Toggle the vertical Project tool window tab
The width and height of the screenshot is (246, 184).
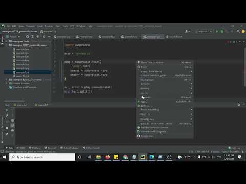[x=2, y=40]
